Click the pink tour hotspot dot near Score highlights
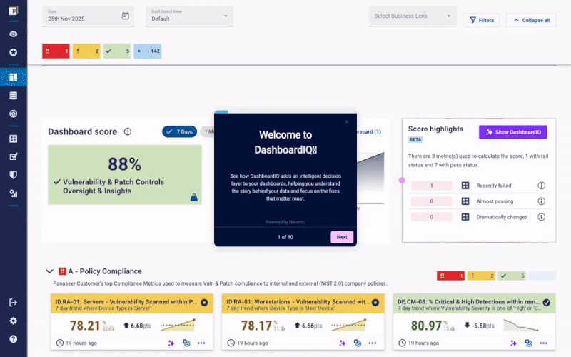The width and height of the screenshot is (571, 357). (x=402, y=180)
